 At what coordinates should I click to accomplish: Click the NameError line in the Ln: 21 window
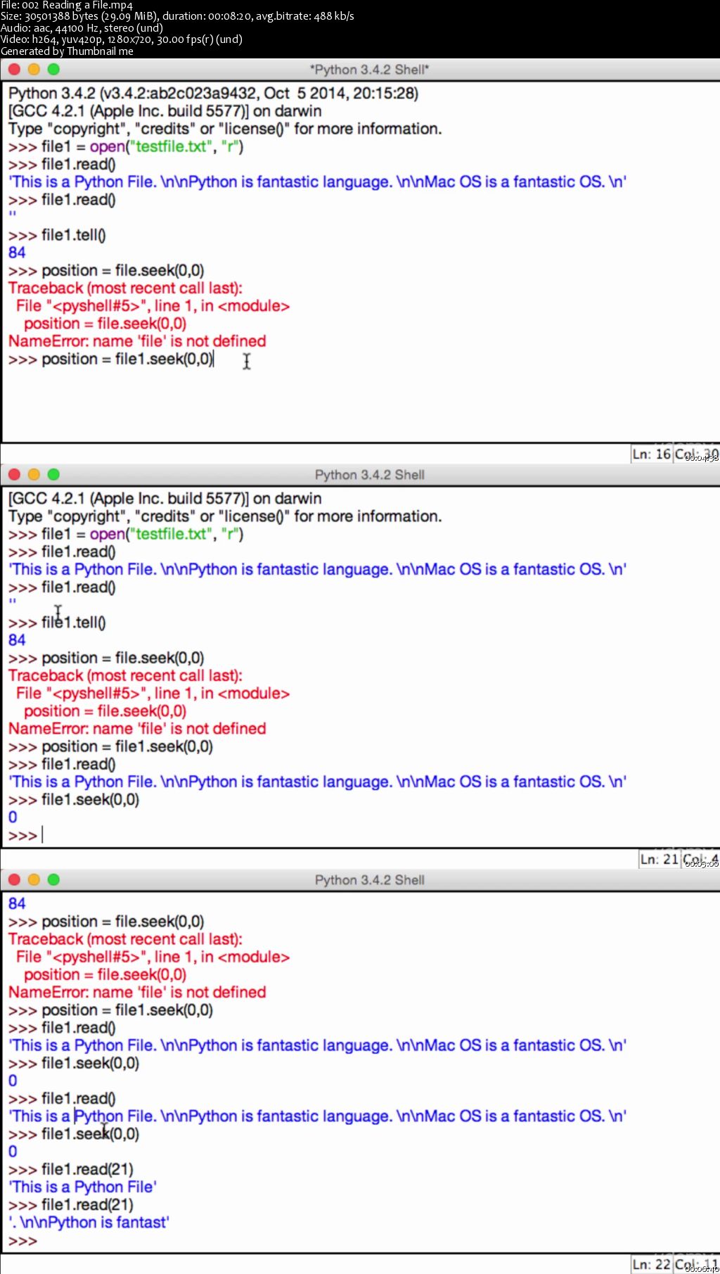[137, 729]
